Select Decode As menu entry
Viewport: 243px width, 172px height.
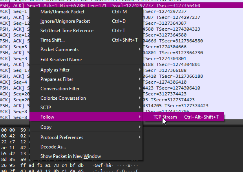(x=86, y=147)
